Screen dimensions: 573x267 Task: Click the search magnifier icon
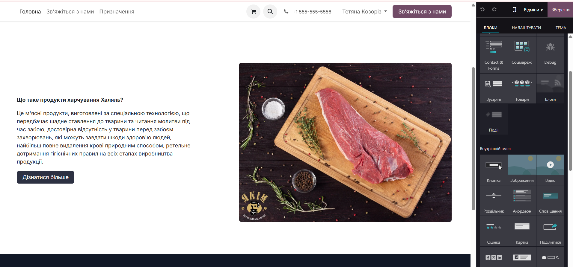coord(270,12)
